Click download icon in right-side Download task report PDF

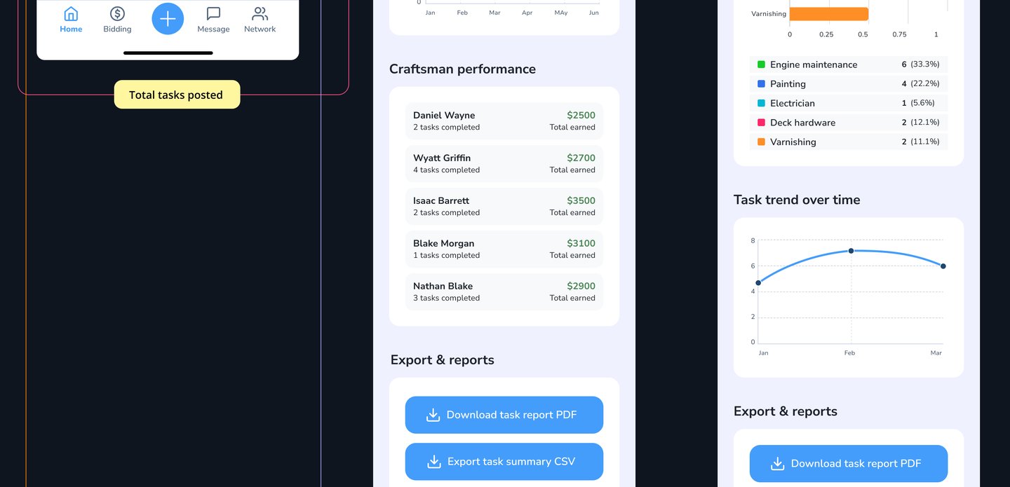click(x=777, y=464)
